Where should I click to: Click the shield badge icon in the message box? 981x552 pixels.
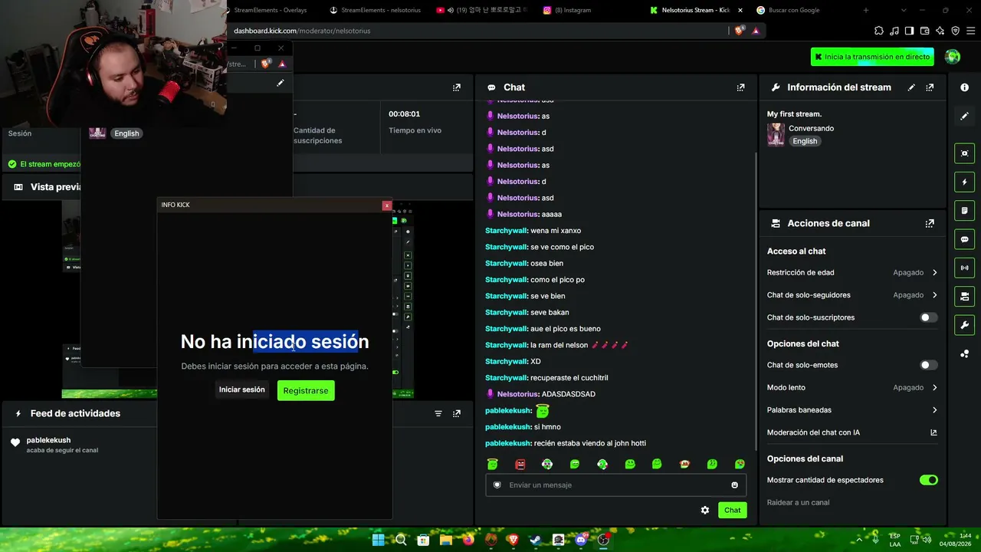(497, 485)
